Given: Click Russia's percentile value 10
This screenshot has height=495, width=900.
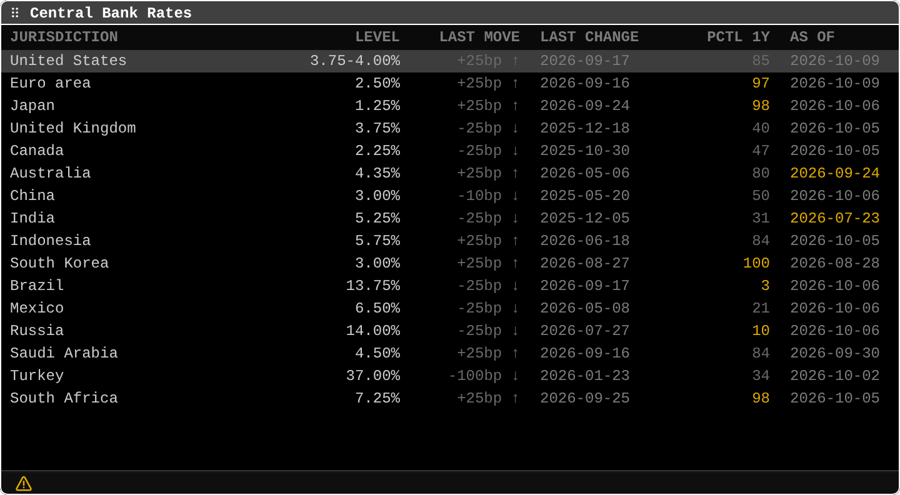Looking at the screenshot, I should click(x=761, y=331).
